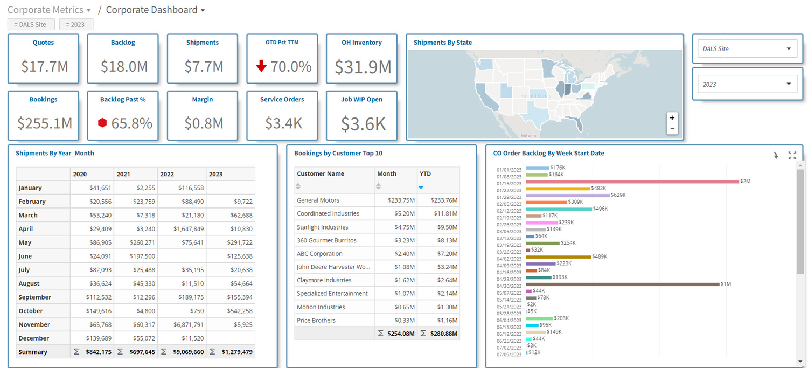Viewport: 808px width, 368px height.
Task: Click the red hexagon in Backlog Past %
Action: click(x=102, y=123)
